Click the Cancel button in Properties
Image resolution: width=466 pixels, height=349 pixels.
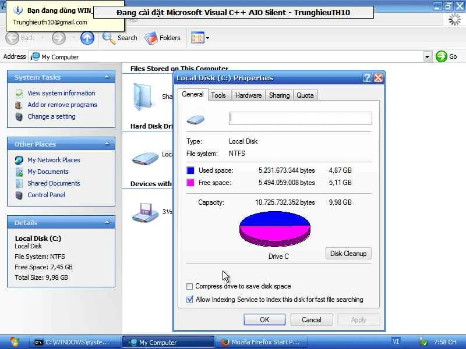click(x=312, y=319)
